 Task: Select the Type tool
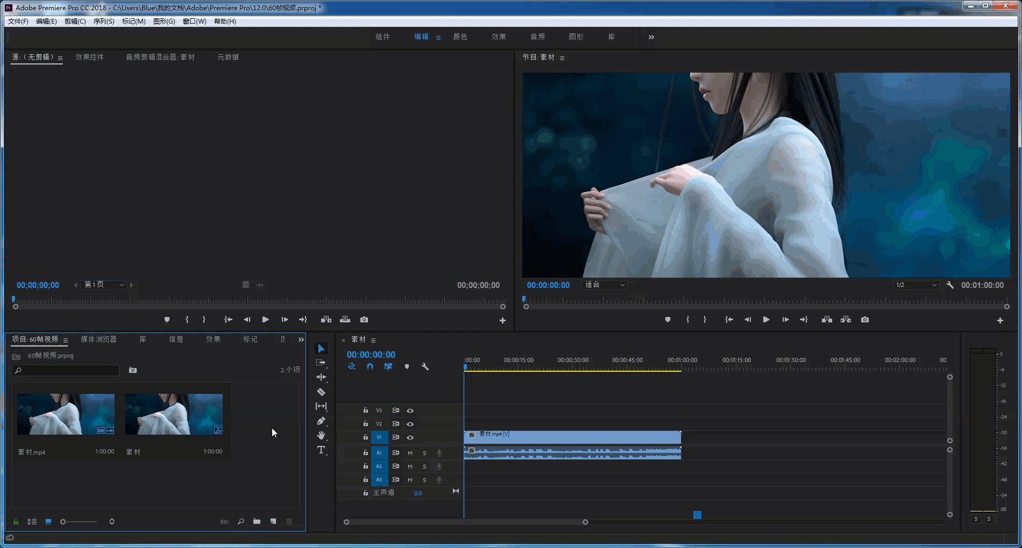tap(321, 450)
